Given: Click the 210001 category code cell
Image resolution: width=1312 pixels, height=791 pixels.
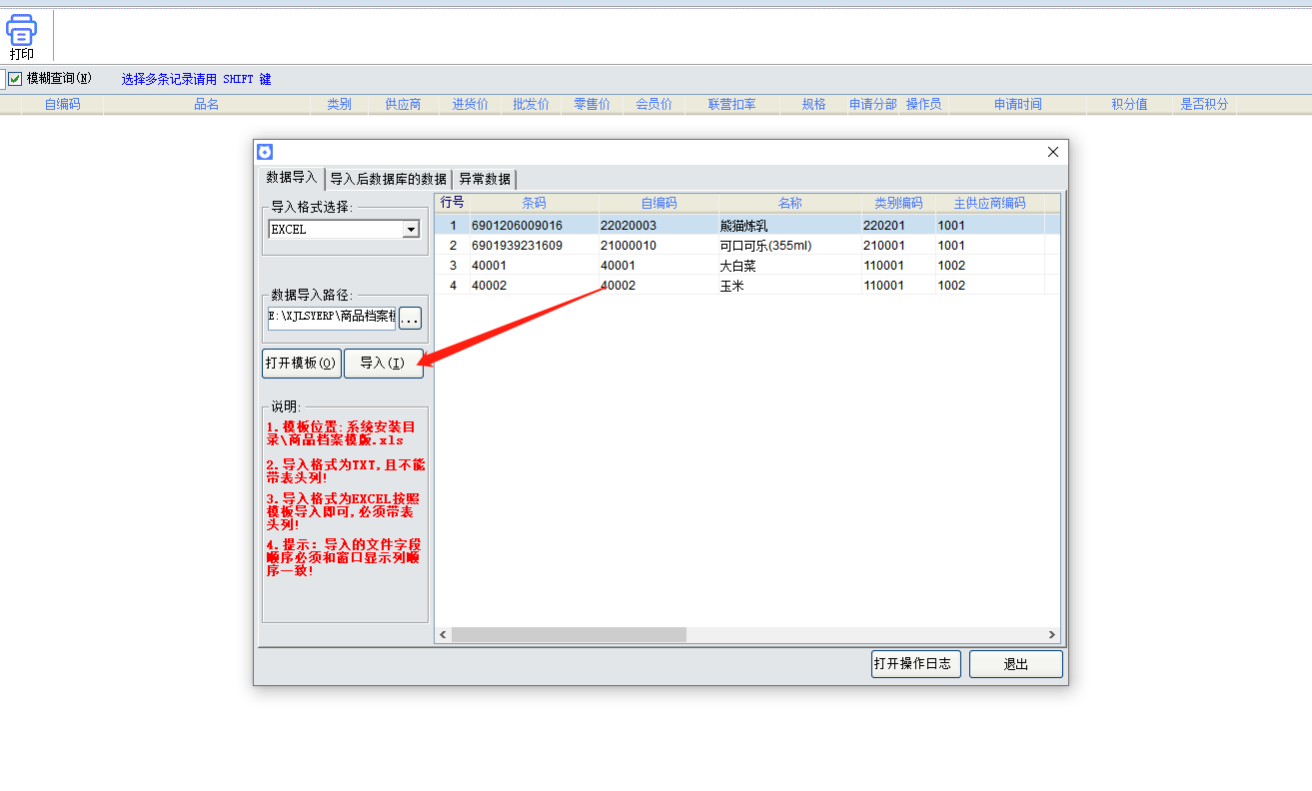Looking at the screenshot, I should (898, 246).
